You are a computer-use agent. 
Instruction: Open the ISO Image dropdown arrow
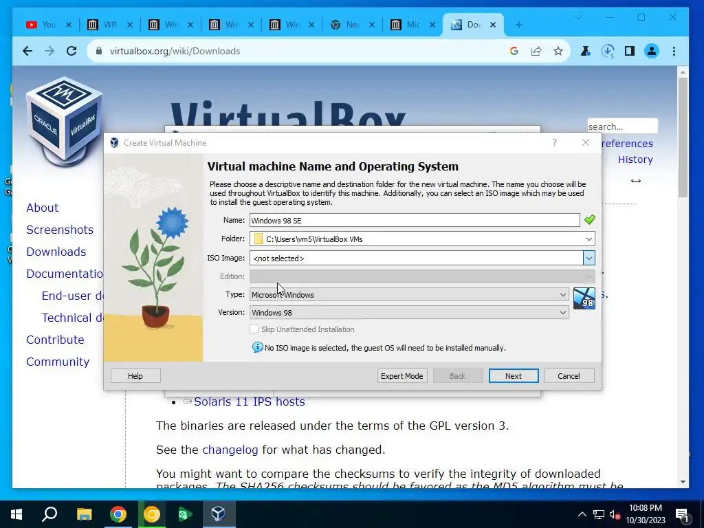click(589, 258)
